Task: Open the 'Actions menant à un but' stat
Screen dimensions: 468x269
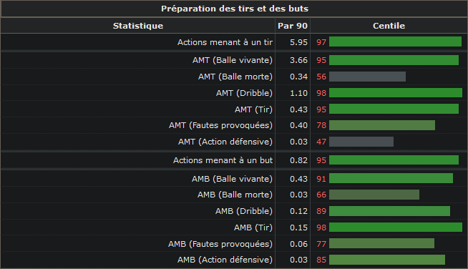Action: [x=223, y=160]
